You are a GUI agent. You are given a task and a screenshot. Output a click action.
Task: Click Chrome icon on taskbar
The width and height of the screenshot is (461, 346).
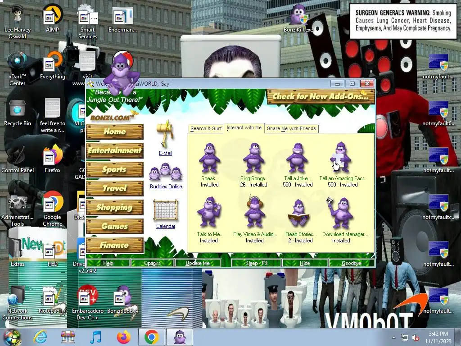pos(151,337)
